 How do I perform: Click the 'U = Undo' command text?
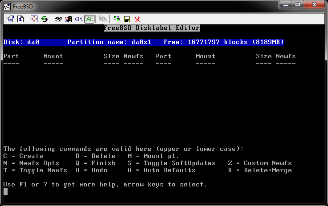click(91, 170)
